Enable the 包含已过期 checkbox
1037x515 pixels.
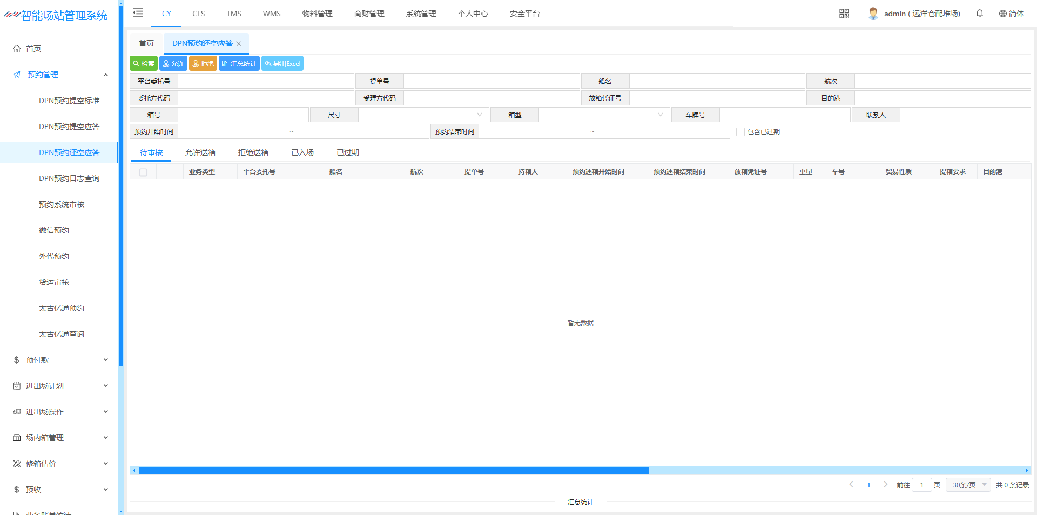[740, 132]
